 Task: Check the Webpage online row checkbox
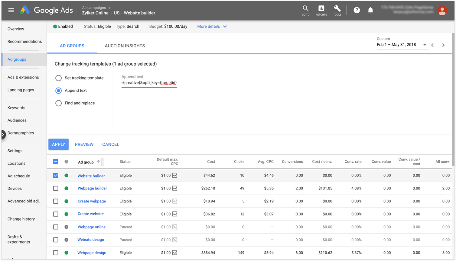(56, 227)
